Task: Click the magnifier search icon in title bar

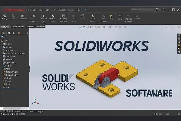Action: pyautogui.click(x=157, y=10)
